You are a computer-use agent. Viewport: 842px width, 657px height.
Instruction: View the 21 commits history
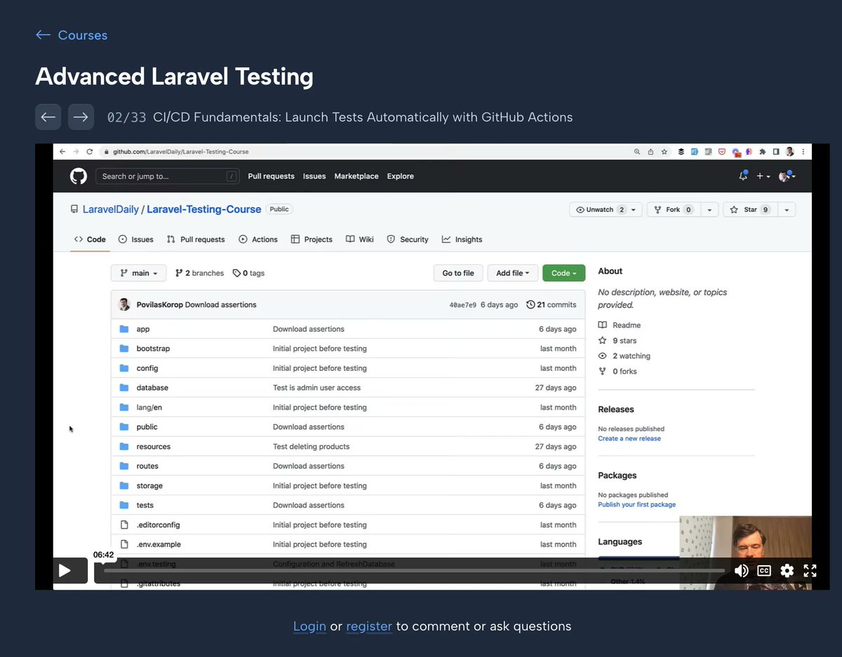(x=552, y=305)
